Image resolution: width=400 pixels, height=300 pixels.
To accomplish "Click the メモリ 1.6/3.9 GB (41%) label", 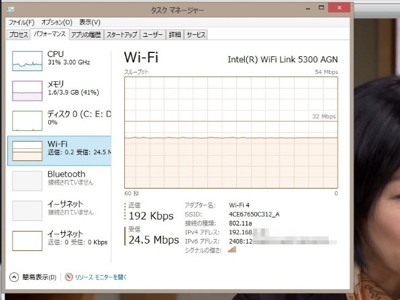I will (x=73, y=88).
